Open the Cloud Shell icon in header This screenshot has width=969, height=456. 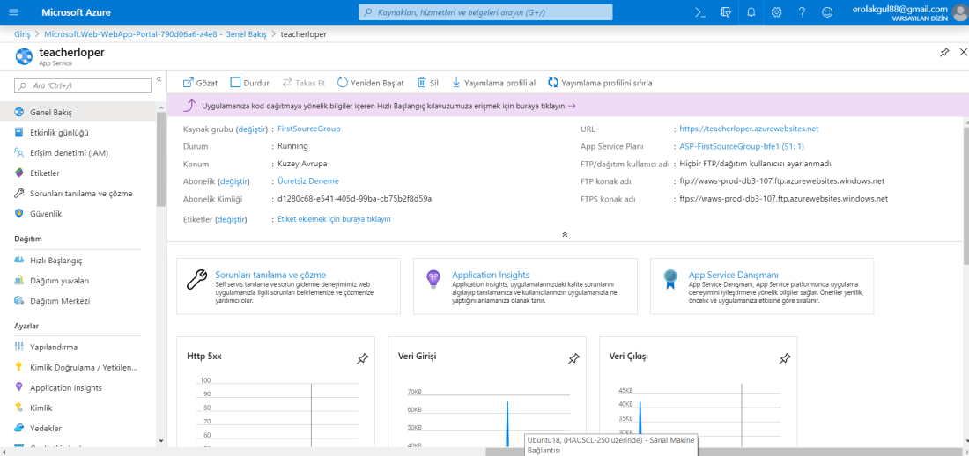700,12
